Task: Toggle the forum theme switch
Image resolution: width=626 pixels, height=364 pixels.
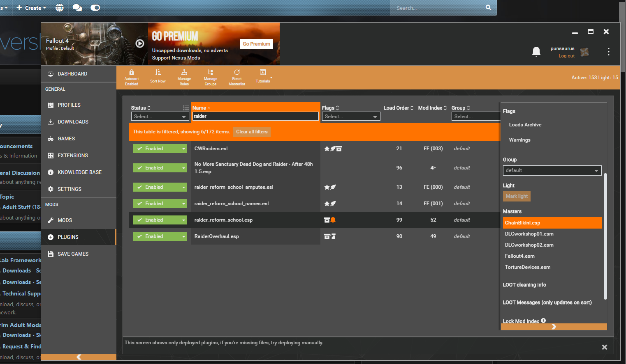Action: click(95, 8)
